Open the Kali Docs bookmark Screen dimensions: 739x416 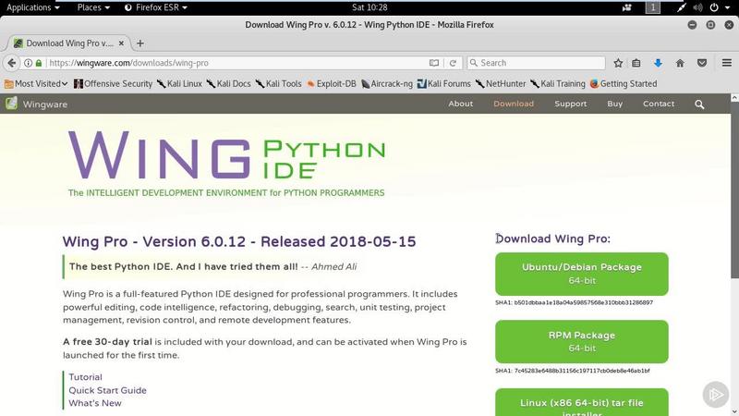click(228, 84)
